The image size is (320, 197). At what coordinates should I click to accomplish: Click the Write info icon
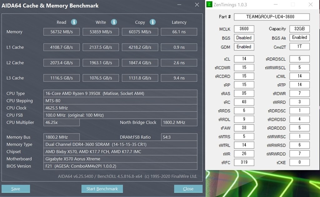[x=114, y=22]
